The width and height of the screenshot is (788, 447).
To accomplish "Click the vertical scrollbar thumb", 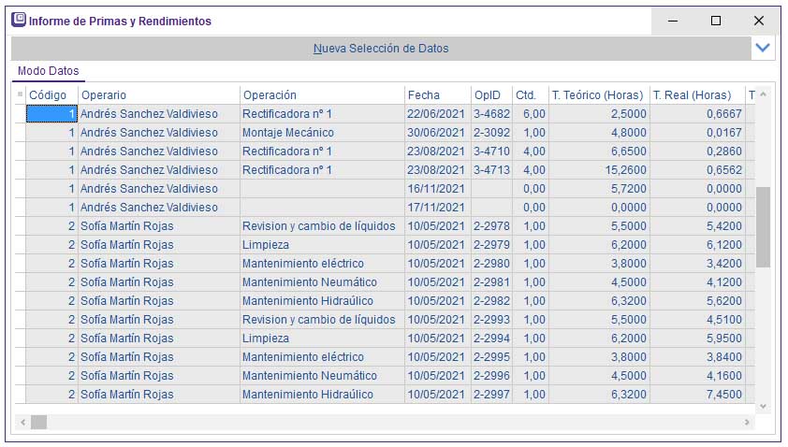I will click(x=763, y=226).
